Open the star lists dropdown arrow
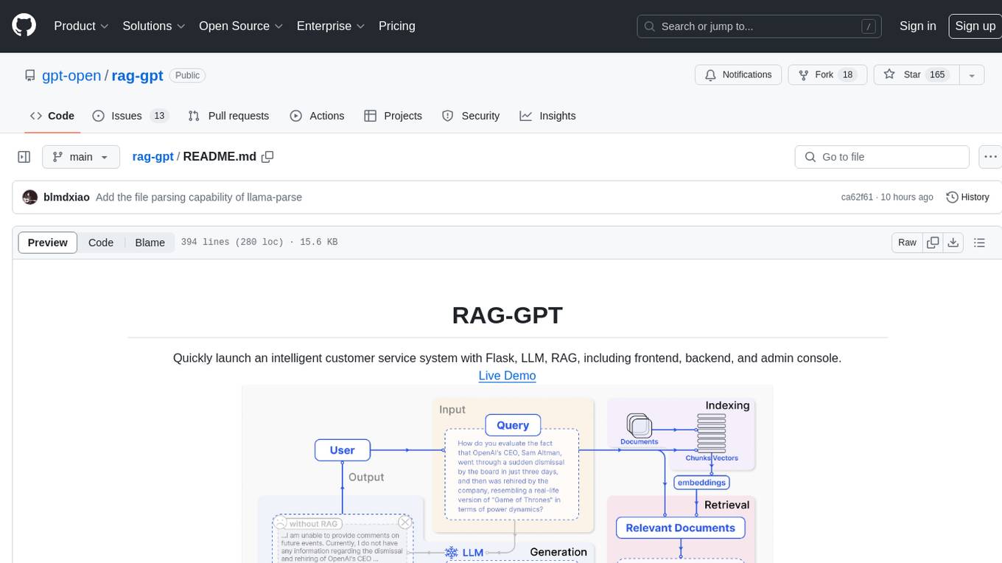Image resolution: width=1002 pixels, height=563 pixels. 972,75
